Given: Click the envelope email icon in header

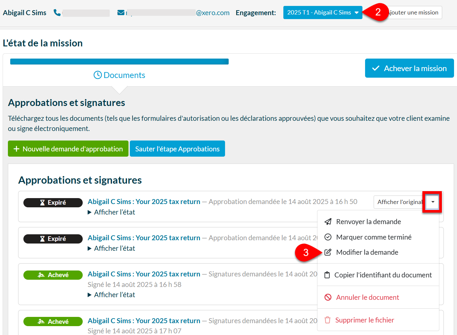Looking at the screenshot, I should 121,13.
